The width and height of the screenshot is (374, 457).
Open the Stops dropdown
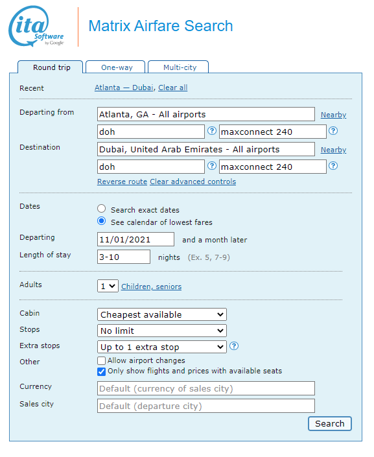(162, 331)
